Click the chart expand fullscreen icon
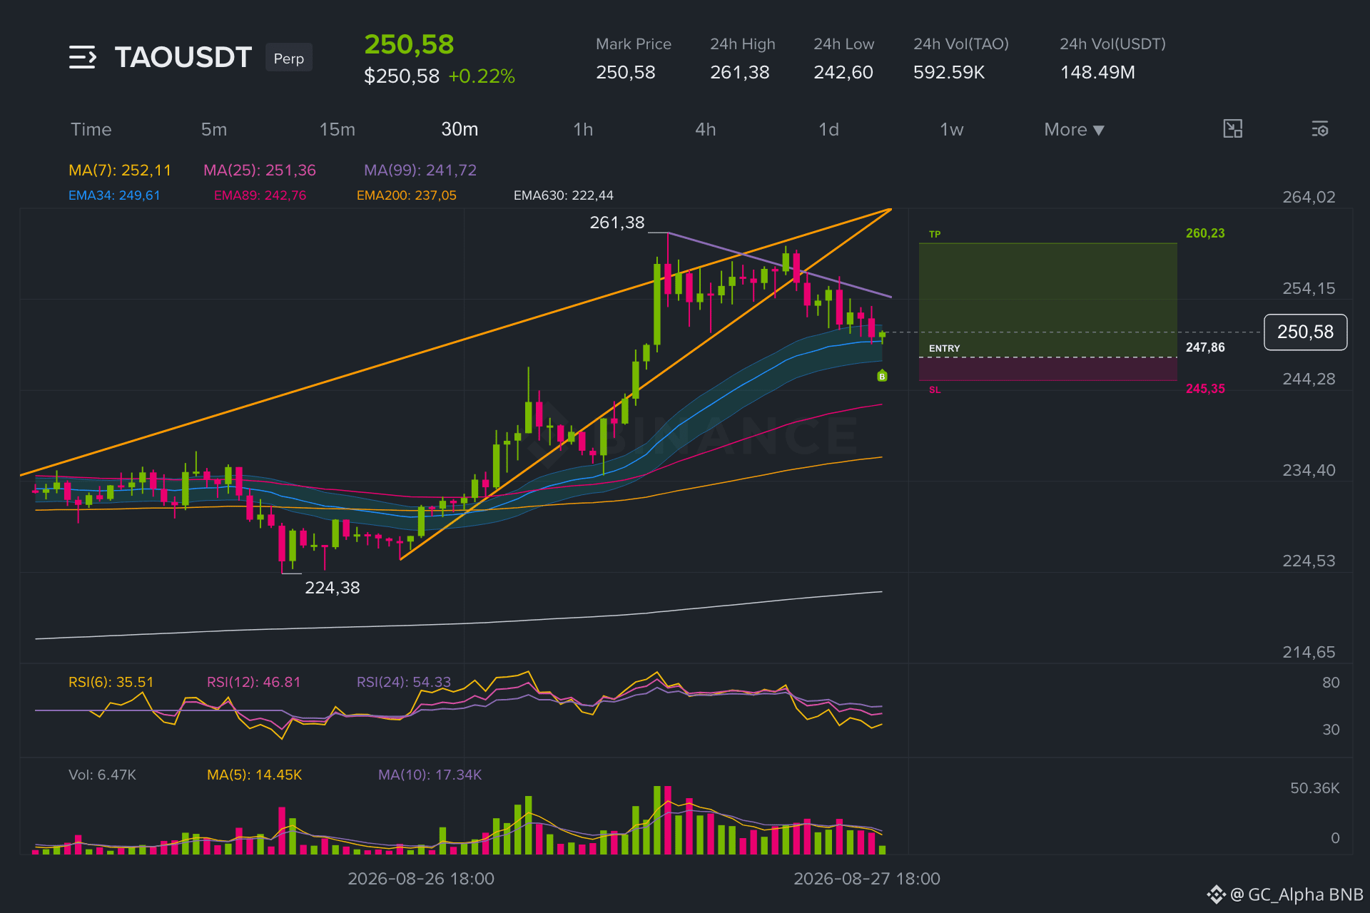Image resolution: width=1370 pixels, height=913 pixels. click(1232, 129)
